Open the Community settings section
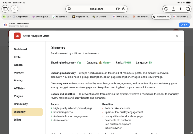Screen dimensions: 193x134 pos(21,104)
